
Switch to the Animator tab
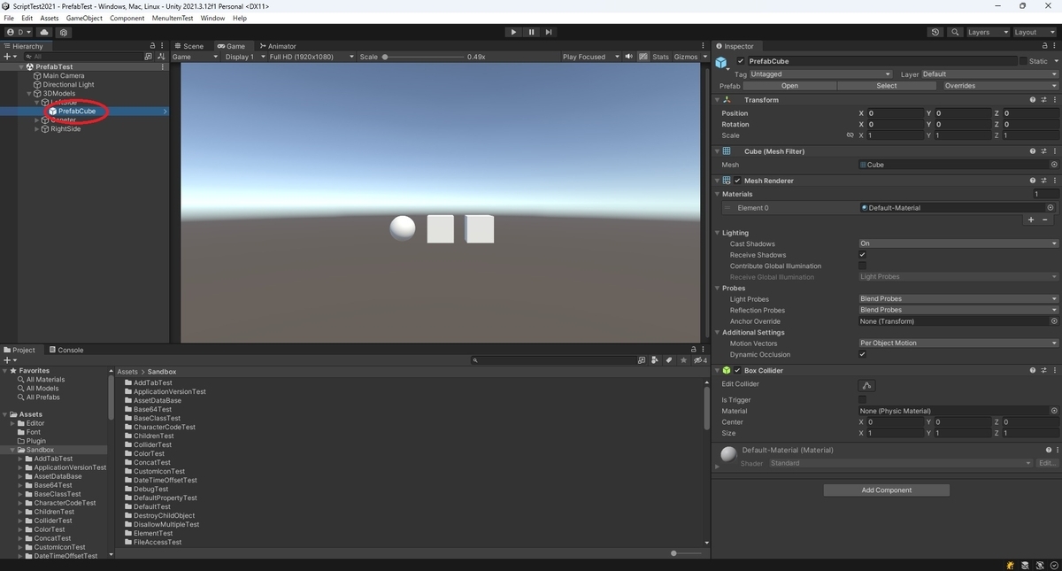(x=278, y=46)
